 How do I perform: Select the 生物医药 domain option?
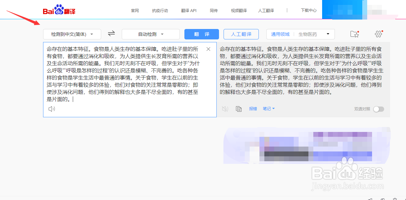(x=307, y=34)
